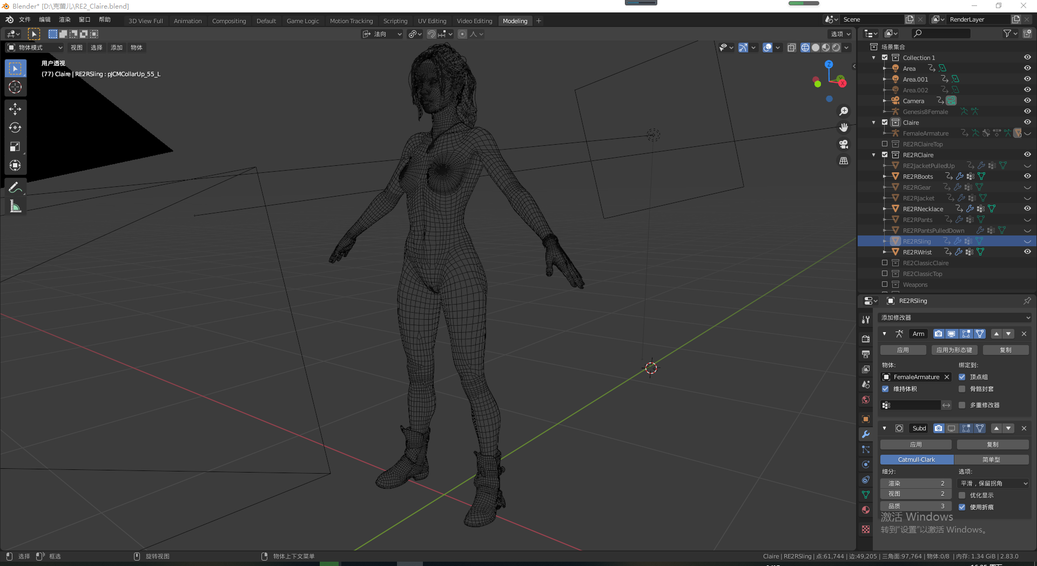Open the 物体模式 (object mode) dropdown
The image size is (1037, 566).
35,48
